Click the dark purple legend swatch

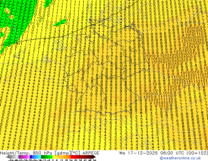point(19,157)
